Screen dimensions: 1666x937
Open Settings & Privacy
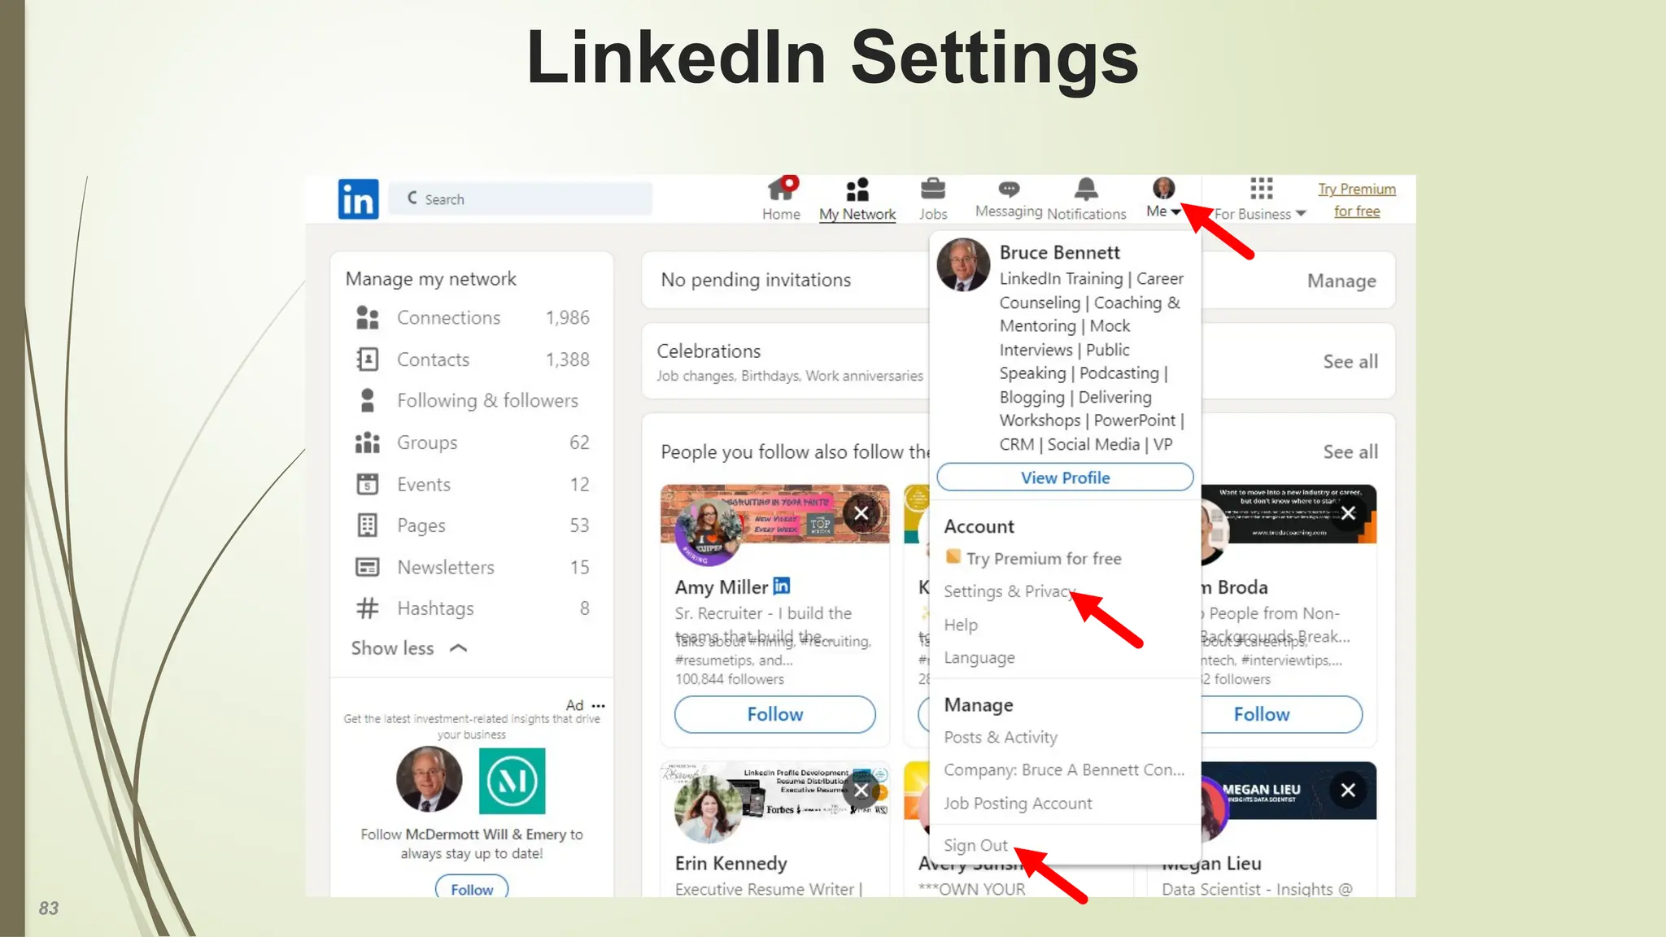(1010, 591)
